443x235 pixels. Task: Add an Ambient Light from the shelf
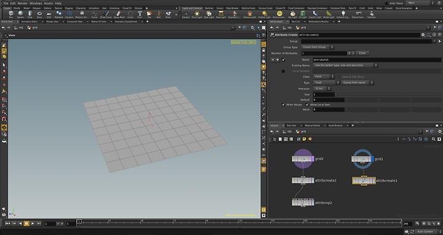click(x=343, y=14)
